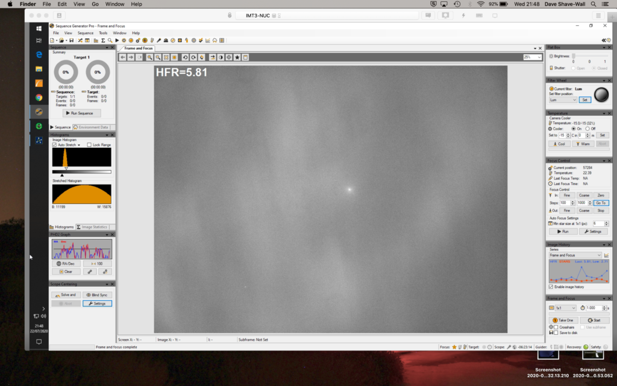Image resolution: width=617 pixels, height=386 pixels.
Task: Open the 1x1 binning dropdown
Action: coord(565,308)
